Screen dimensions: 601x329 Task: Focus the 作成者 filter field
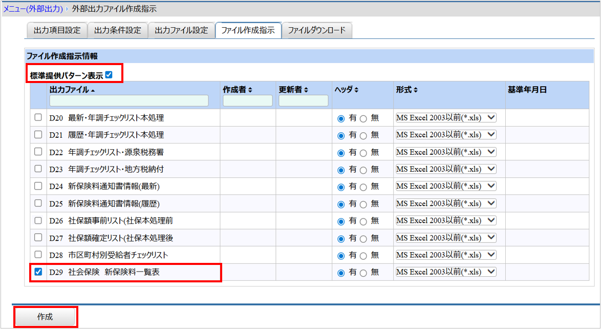[248, 100]
